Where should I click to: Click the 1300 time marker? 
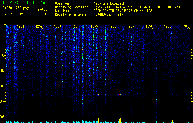point(186,26)
